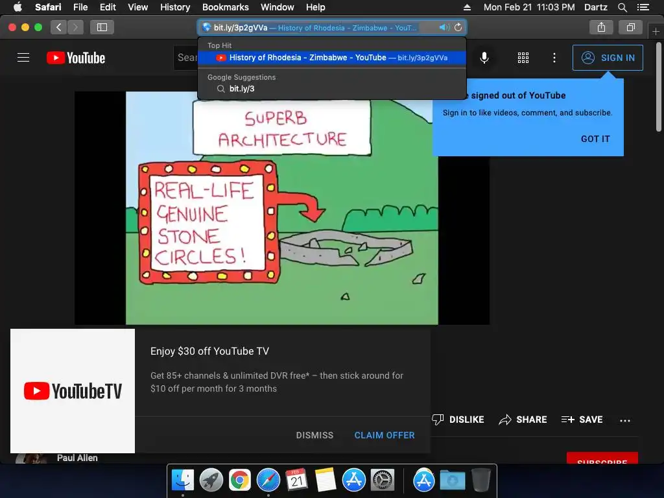The height and width of the screenshot is (498, 664).
Task: Open the Downloads folder in Dock
Action: point(452,480)
